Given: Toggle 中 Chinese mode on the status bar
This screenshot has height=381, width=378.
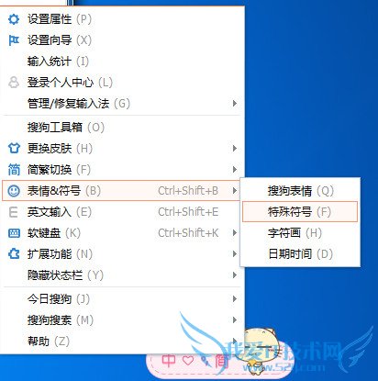Looking at the screenshot, I should 168,361.
